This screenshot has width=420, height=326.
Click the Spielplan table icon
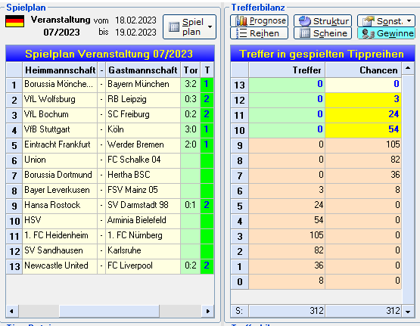[x=174, y=26]
